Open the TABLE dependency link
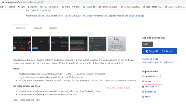Image resolution: width=186 pixels, height=105 pixels. (x=148, y=97)
